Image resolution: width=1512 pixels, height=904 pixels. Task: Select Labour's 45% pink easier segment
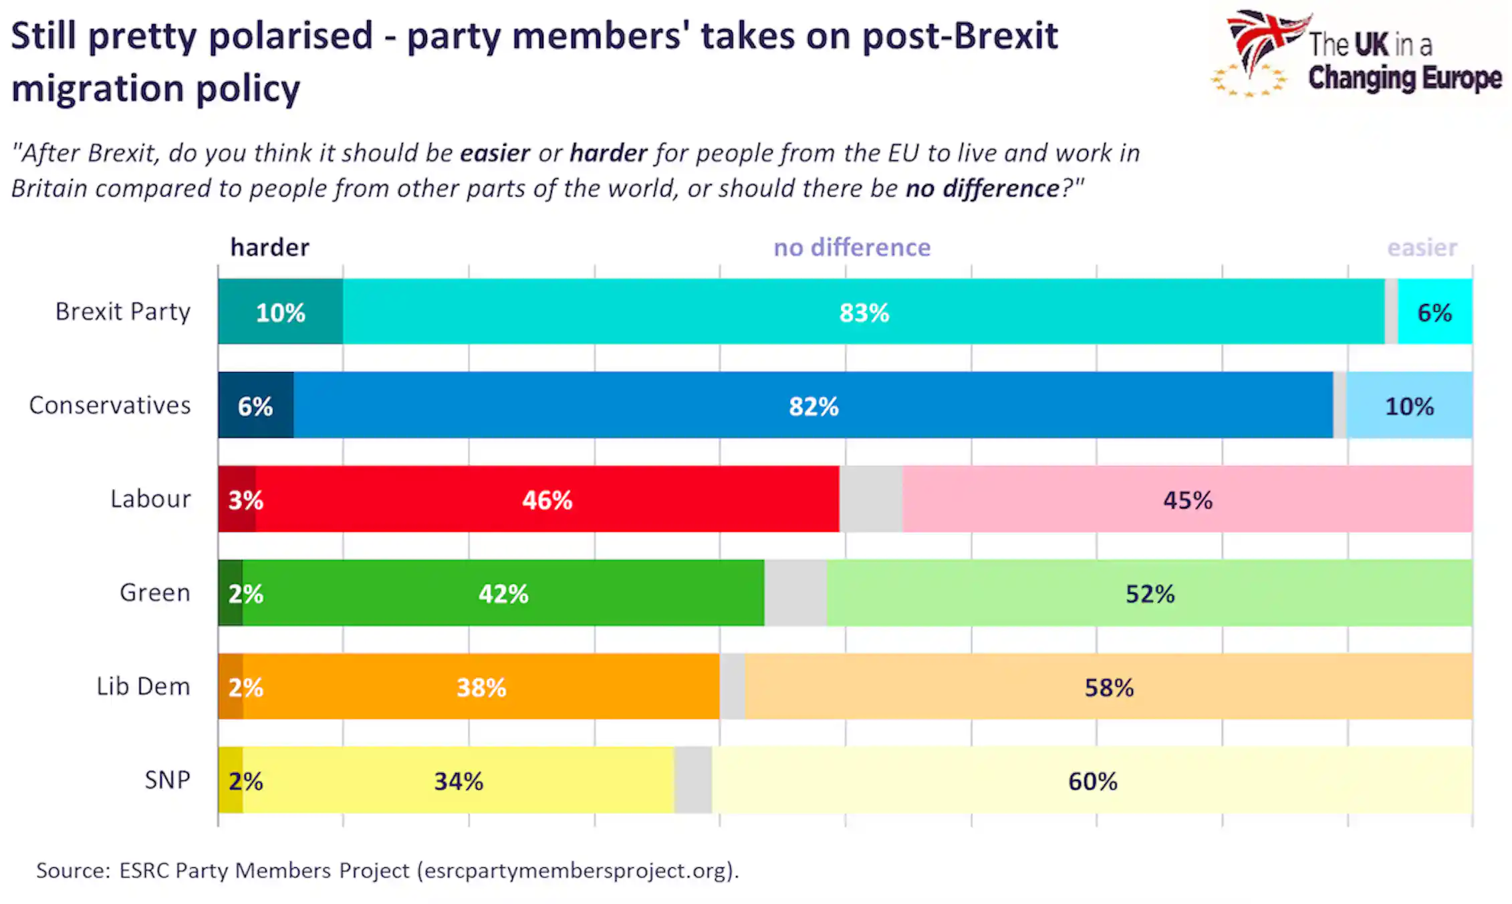(x=1188, y=499)
